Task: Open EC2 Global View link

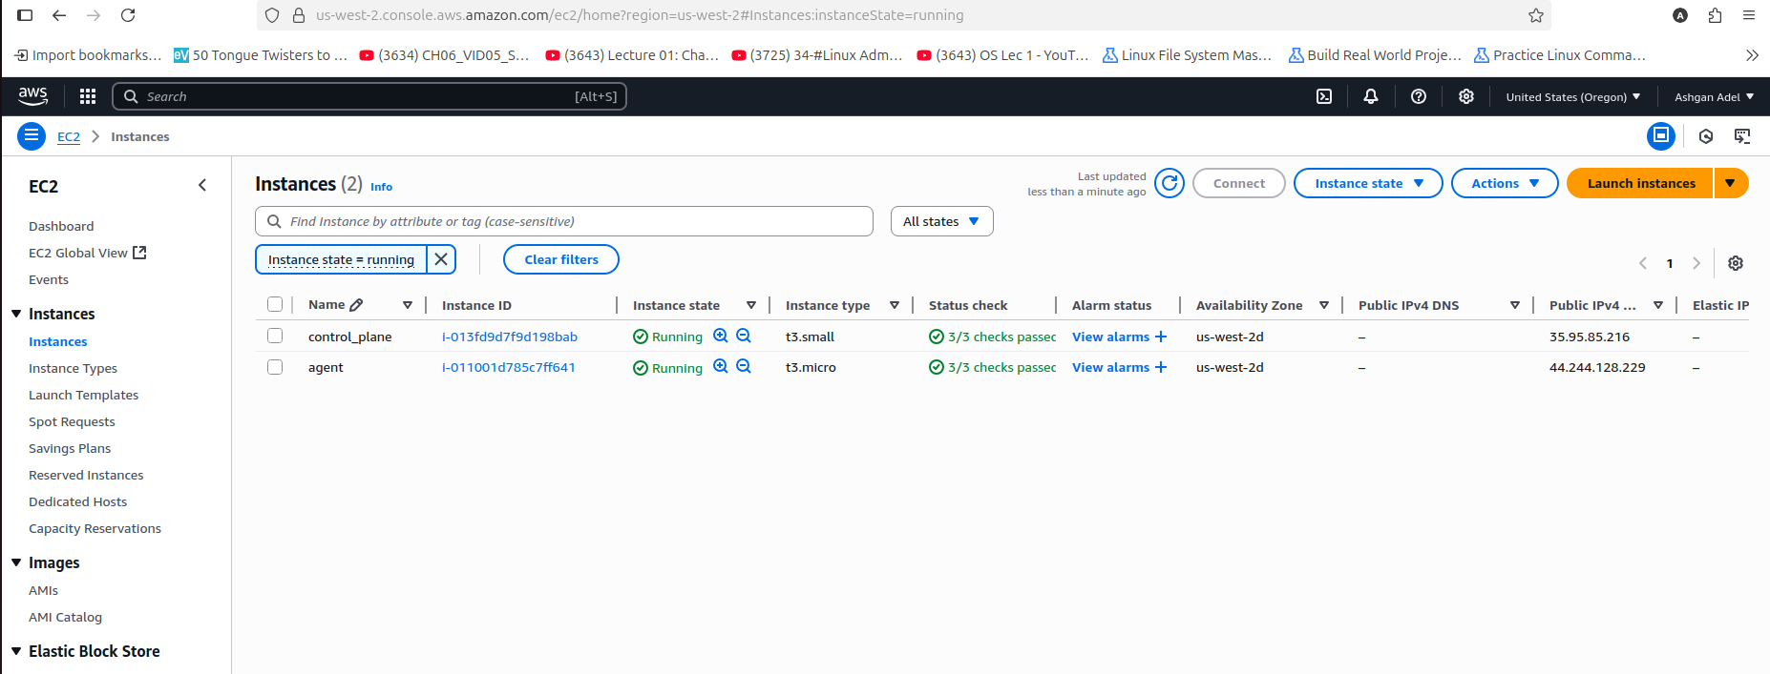Action: (87, 253)
